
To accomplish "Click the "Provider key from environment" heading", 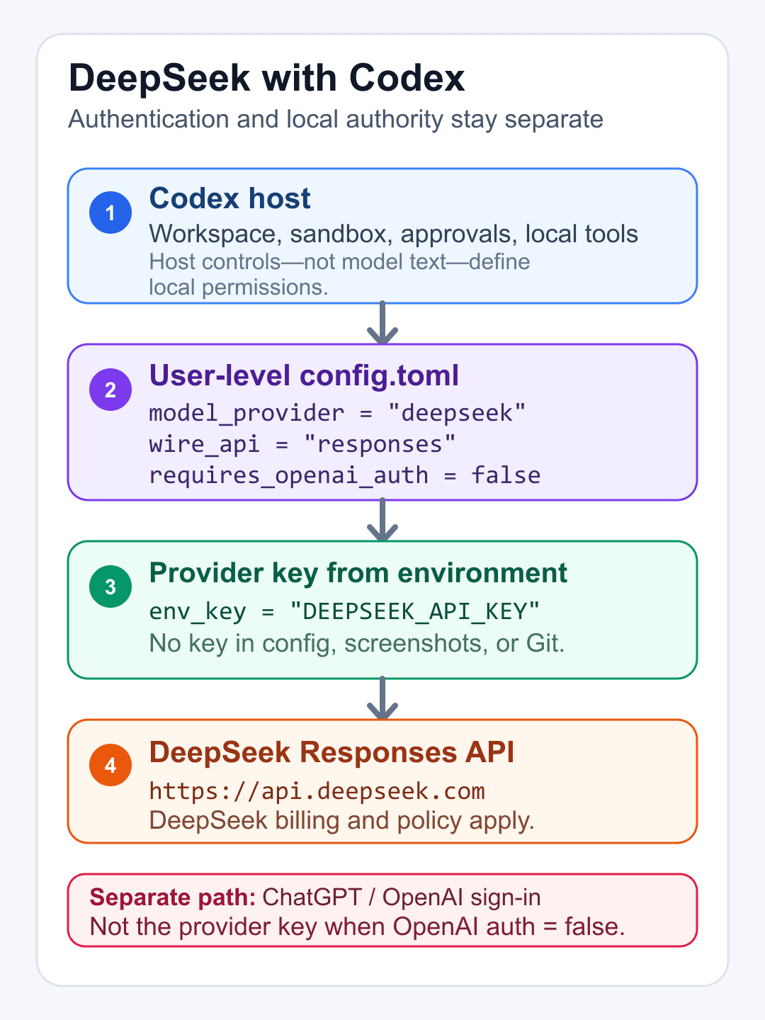I will click(x=358, y=573).
